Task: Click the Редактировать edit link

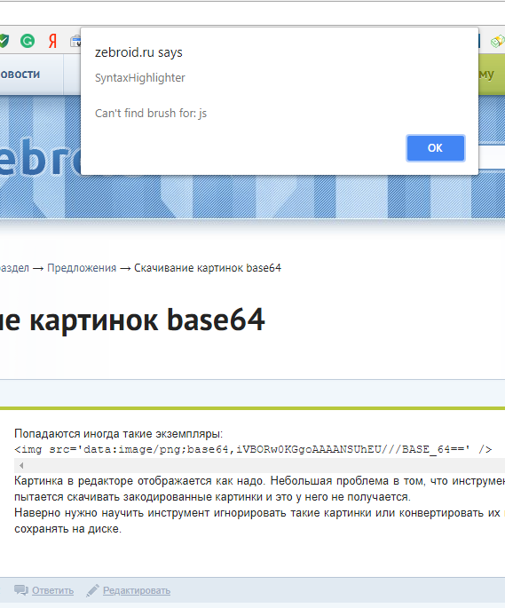Action: pos(137,590)
